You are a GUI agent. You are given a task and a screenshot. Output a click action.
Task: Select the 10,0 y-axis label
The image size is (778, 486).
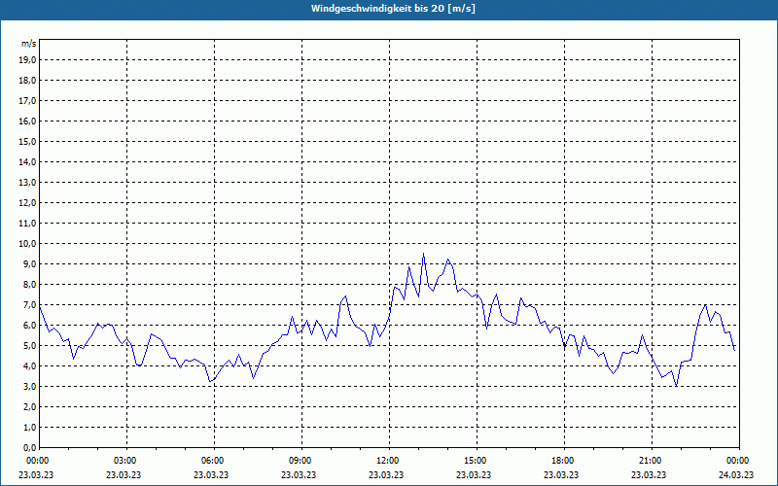click(27, 244)
